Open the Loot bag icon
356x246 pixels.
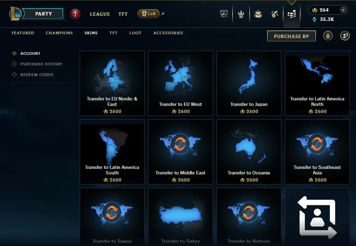point(258,14)
